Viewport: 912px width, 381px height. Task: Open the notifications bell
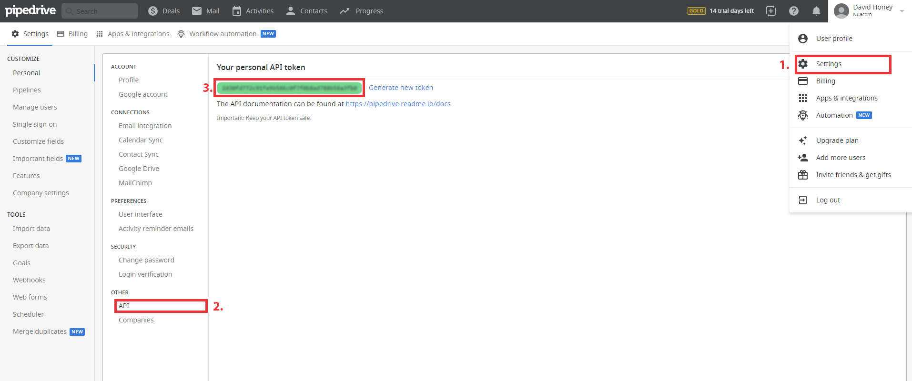[x=816, y=11]
